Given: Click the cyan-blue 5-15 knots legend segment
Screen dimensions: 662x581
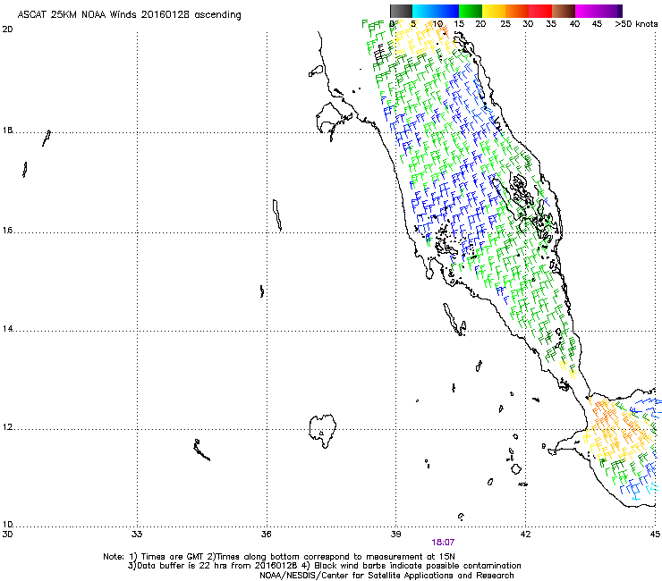Looking at the screenshot, I should (x=436, y=11).
